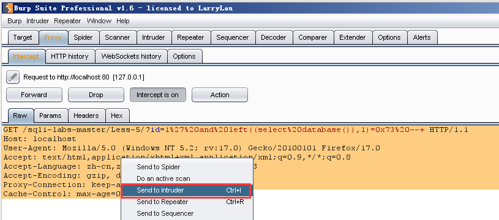Open the WebSockets history sub-tab
The width and height of the screenshot is (499, 220).
click(x=131, y=56)
